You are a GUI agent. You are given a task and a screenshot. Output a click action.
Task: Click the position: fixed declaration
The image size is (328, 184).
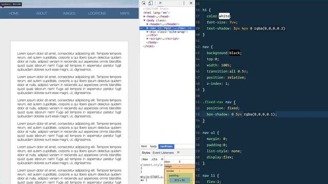pos(223,108)
